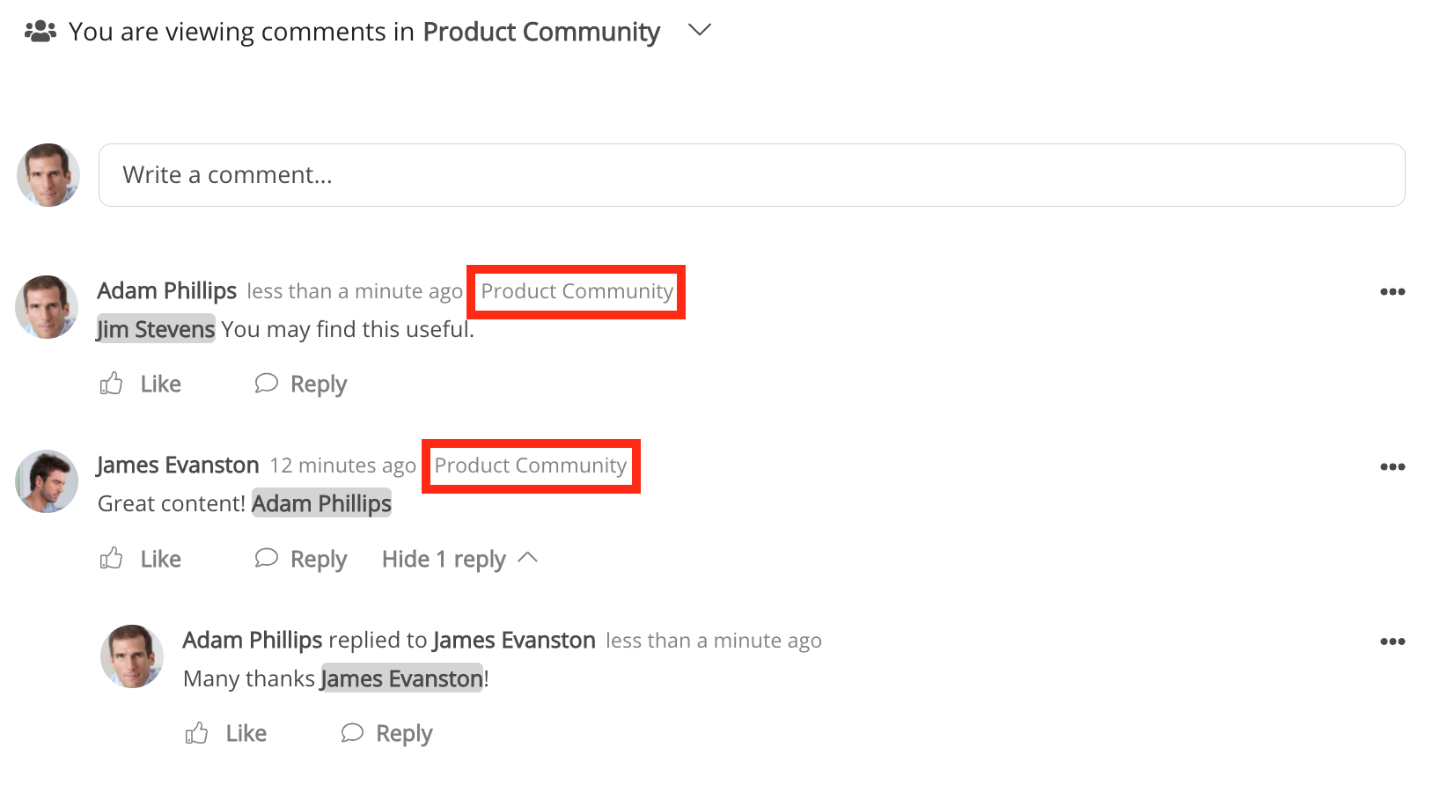Image resolution: width=1440 pixels, height=799 pixels.
Task: Click the people icon next to viewing comments
Action: pyautogui.click(x=40, y=30)
